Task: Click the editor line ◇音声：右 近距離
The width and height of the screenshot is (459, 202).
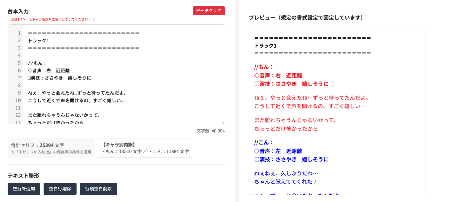Action: 49,71
